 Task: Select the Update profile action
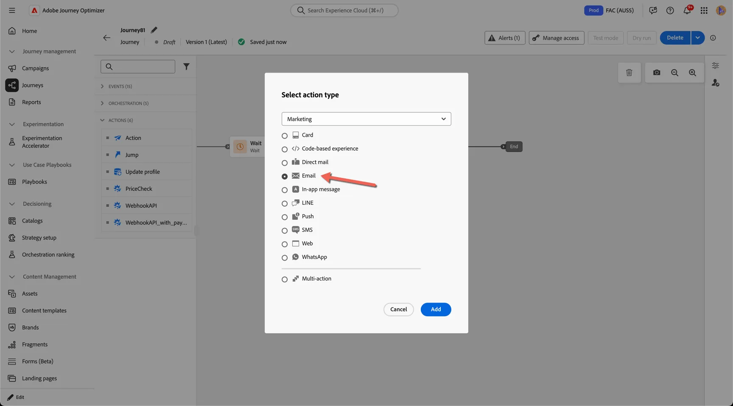click(147, 172)
